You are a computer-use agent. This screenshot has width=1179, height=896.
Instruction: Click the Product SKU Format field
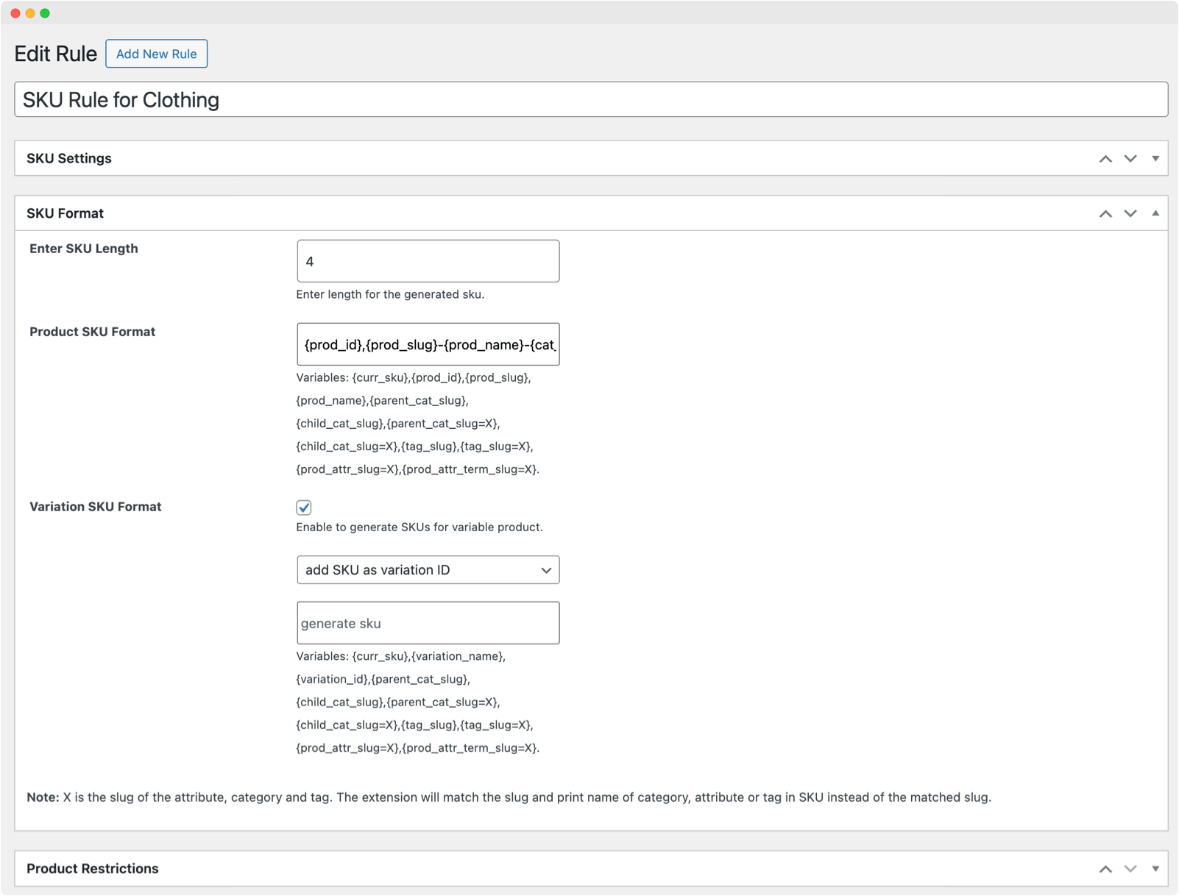pos(428,344)
